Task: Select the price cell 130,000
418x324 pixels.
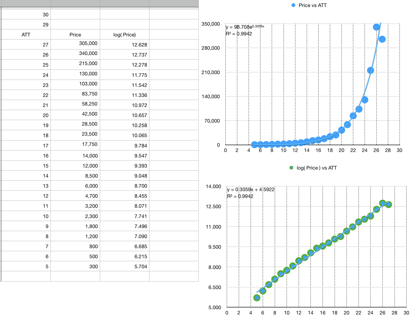Action: 75,75
